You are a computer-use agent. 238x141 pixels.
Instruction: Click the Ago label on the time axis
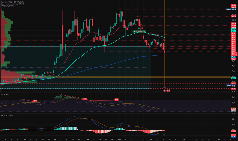click(x=219, y=139)
